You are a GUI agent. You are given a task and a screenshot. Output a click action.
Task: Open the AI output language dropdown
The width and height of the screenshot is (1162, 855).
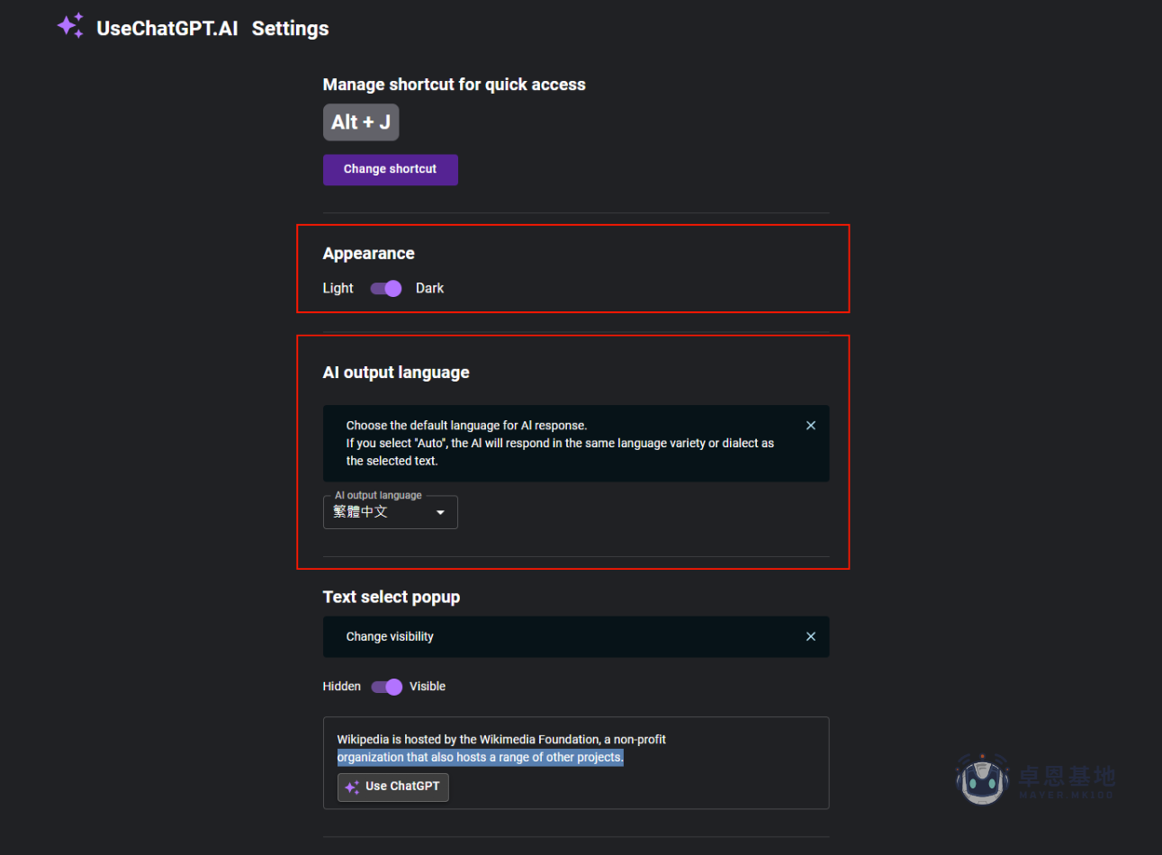coord(390,512)
